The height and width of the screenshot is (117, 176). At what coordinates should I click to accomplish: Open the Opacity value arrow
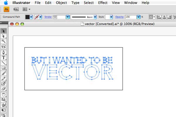(x=138, y=17)
